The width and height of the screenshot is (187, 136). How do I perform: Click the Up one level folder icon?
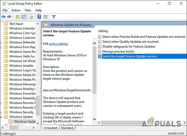pyautogui.click(x=17, y=17)
